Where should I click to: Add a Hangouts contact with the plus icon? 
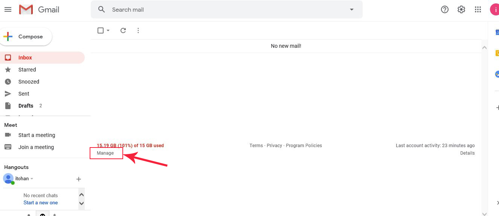coord(79,179)
